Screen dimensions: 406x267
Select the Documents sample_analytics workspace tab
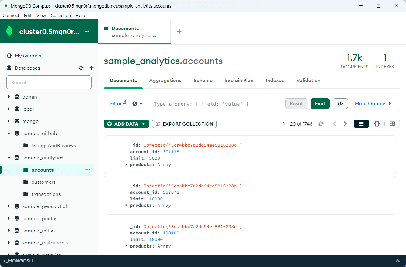point(134,32)
